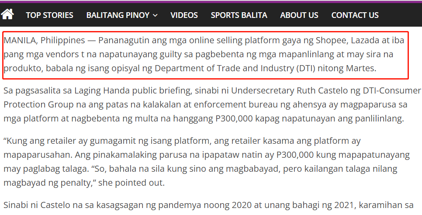Click the paragraph starting 'Sinabi ni Castelo'
This screenshot has height=215, width=422.
205,205
